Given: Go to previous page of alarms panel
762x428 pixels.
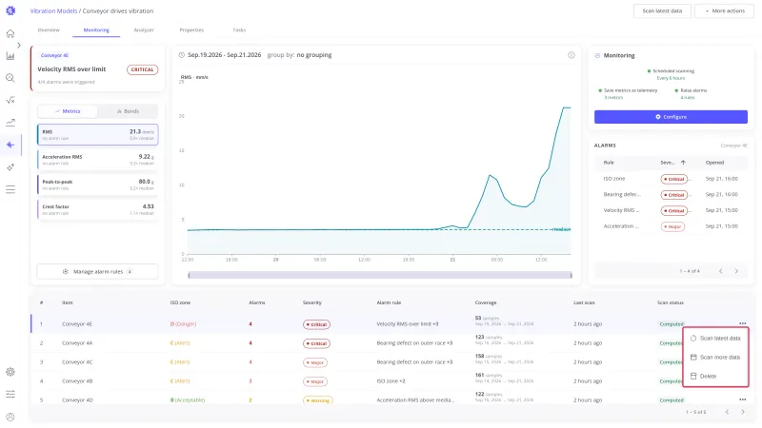Looking at the screenshot, I should (721, 271).
